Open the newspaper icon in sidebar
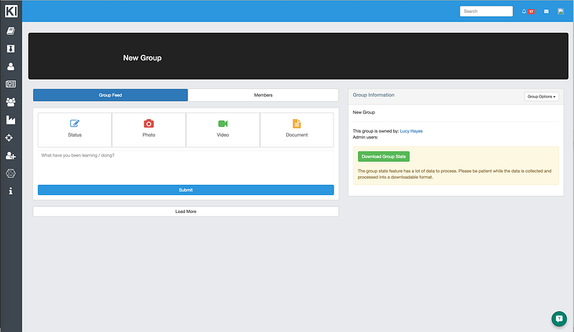Screen dimensions: 574x332 pos(11,84)
